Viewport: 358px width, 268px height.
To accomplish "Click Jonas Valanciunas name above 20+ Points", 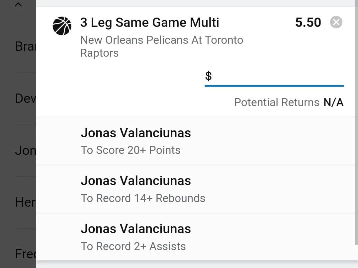I will pyautogui.click(x=135, y=133).
